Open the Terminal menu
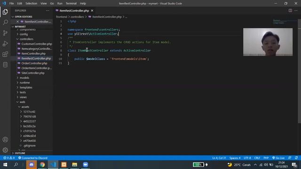The image size is (301, 169). click(x=71, y=3)
